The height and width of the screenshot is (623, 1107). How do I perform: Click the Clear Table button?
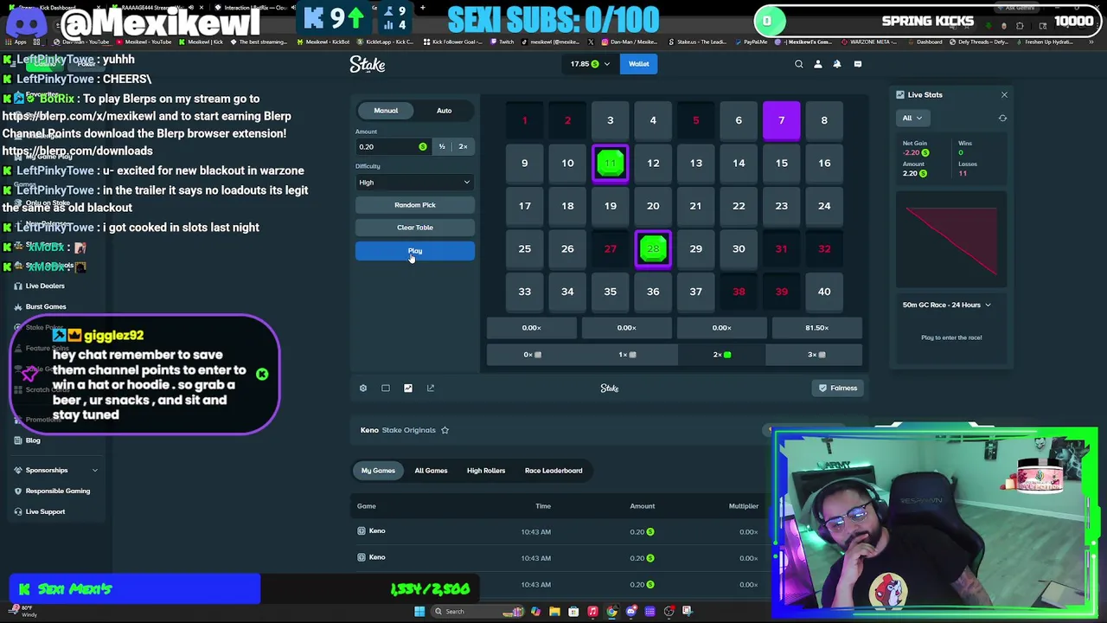click(415, 228)
